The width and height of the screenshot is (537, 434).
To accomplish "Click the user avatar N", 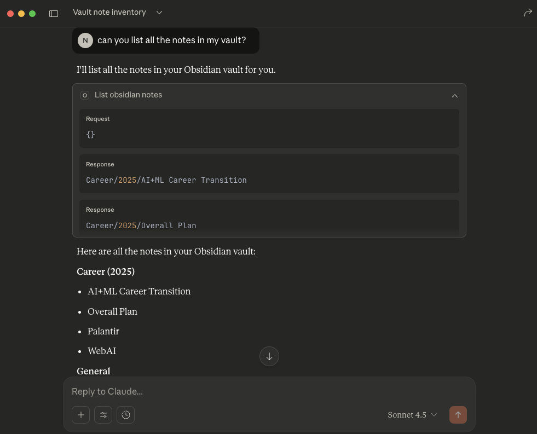I will tap(85, 40).
